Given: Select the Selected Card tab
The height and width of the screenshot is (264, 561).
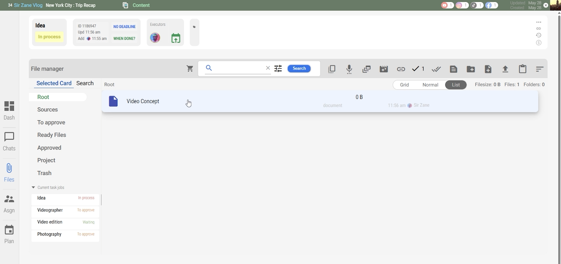Looking at the screenshot, I should point(54,83).
